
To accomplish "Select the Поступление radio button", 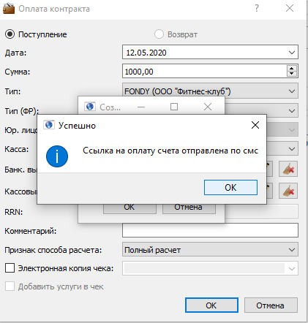I will pyautogui.click(x=10, y=34).
